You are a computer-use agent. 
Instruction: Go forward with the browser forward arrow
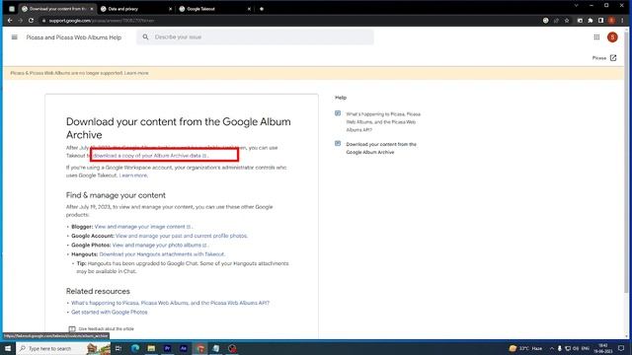(20, 21)
